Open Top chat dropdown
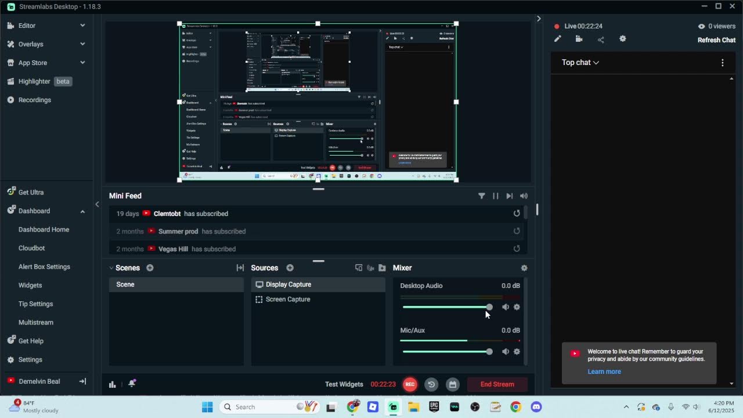 (580, 62)
